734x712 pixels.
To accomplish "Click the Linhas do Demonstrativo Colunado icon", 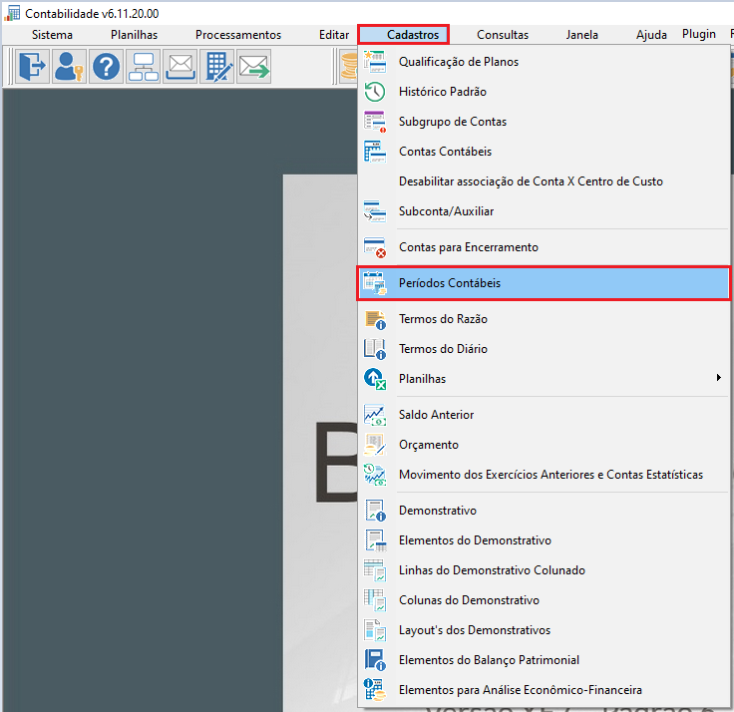I will [375, 570].
